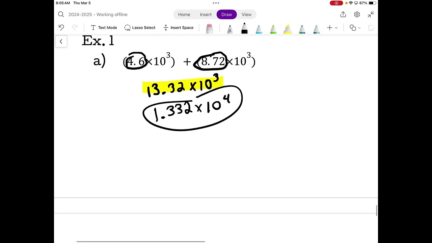Undo the last stroke
This screenshot has height=243, width=432.
point(61,28)
